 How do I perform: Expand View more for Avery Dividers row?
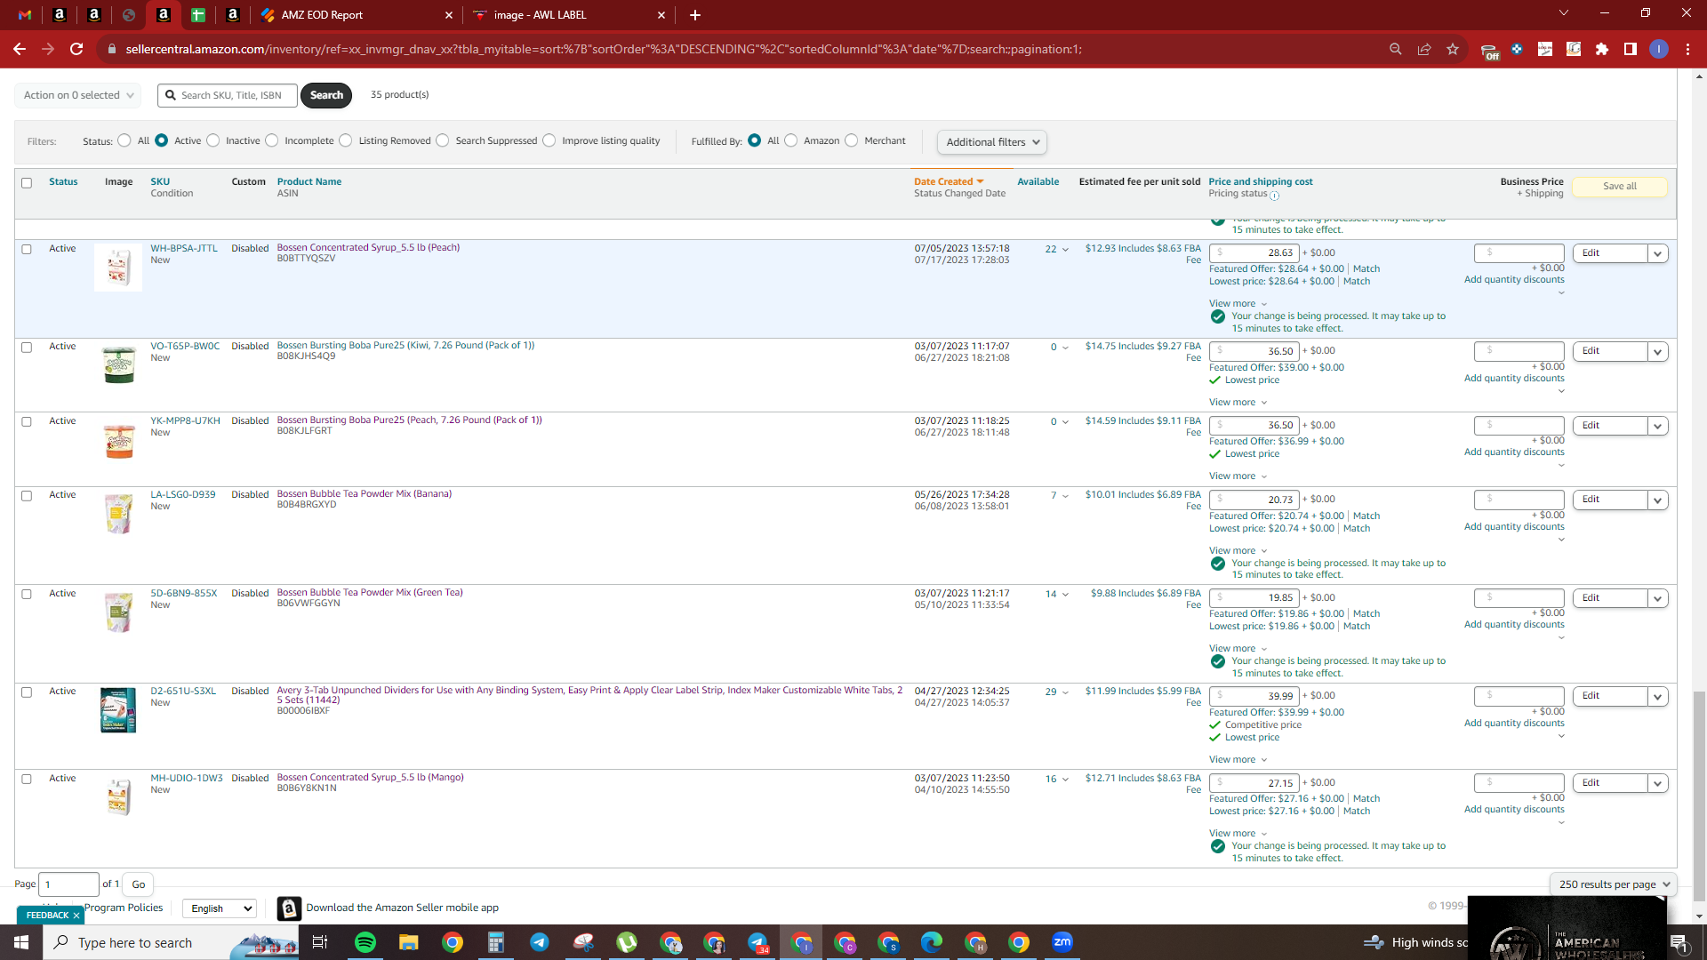(1238, 760)
